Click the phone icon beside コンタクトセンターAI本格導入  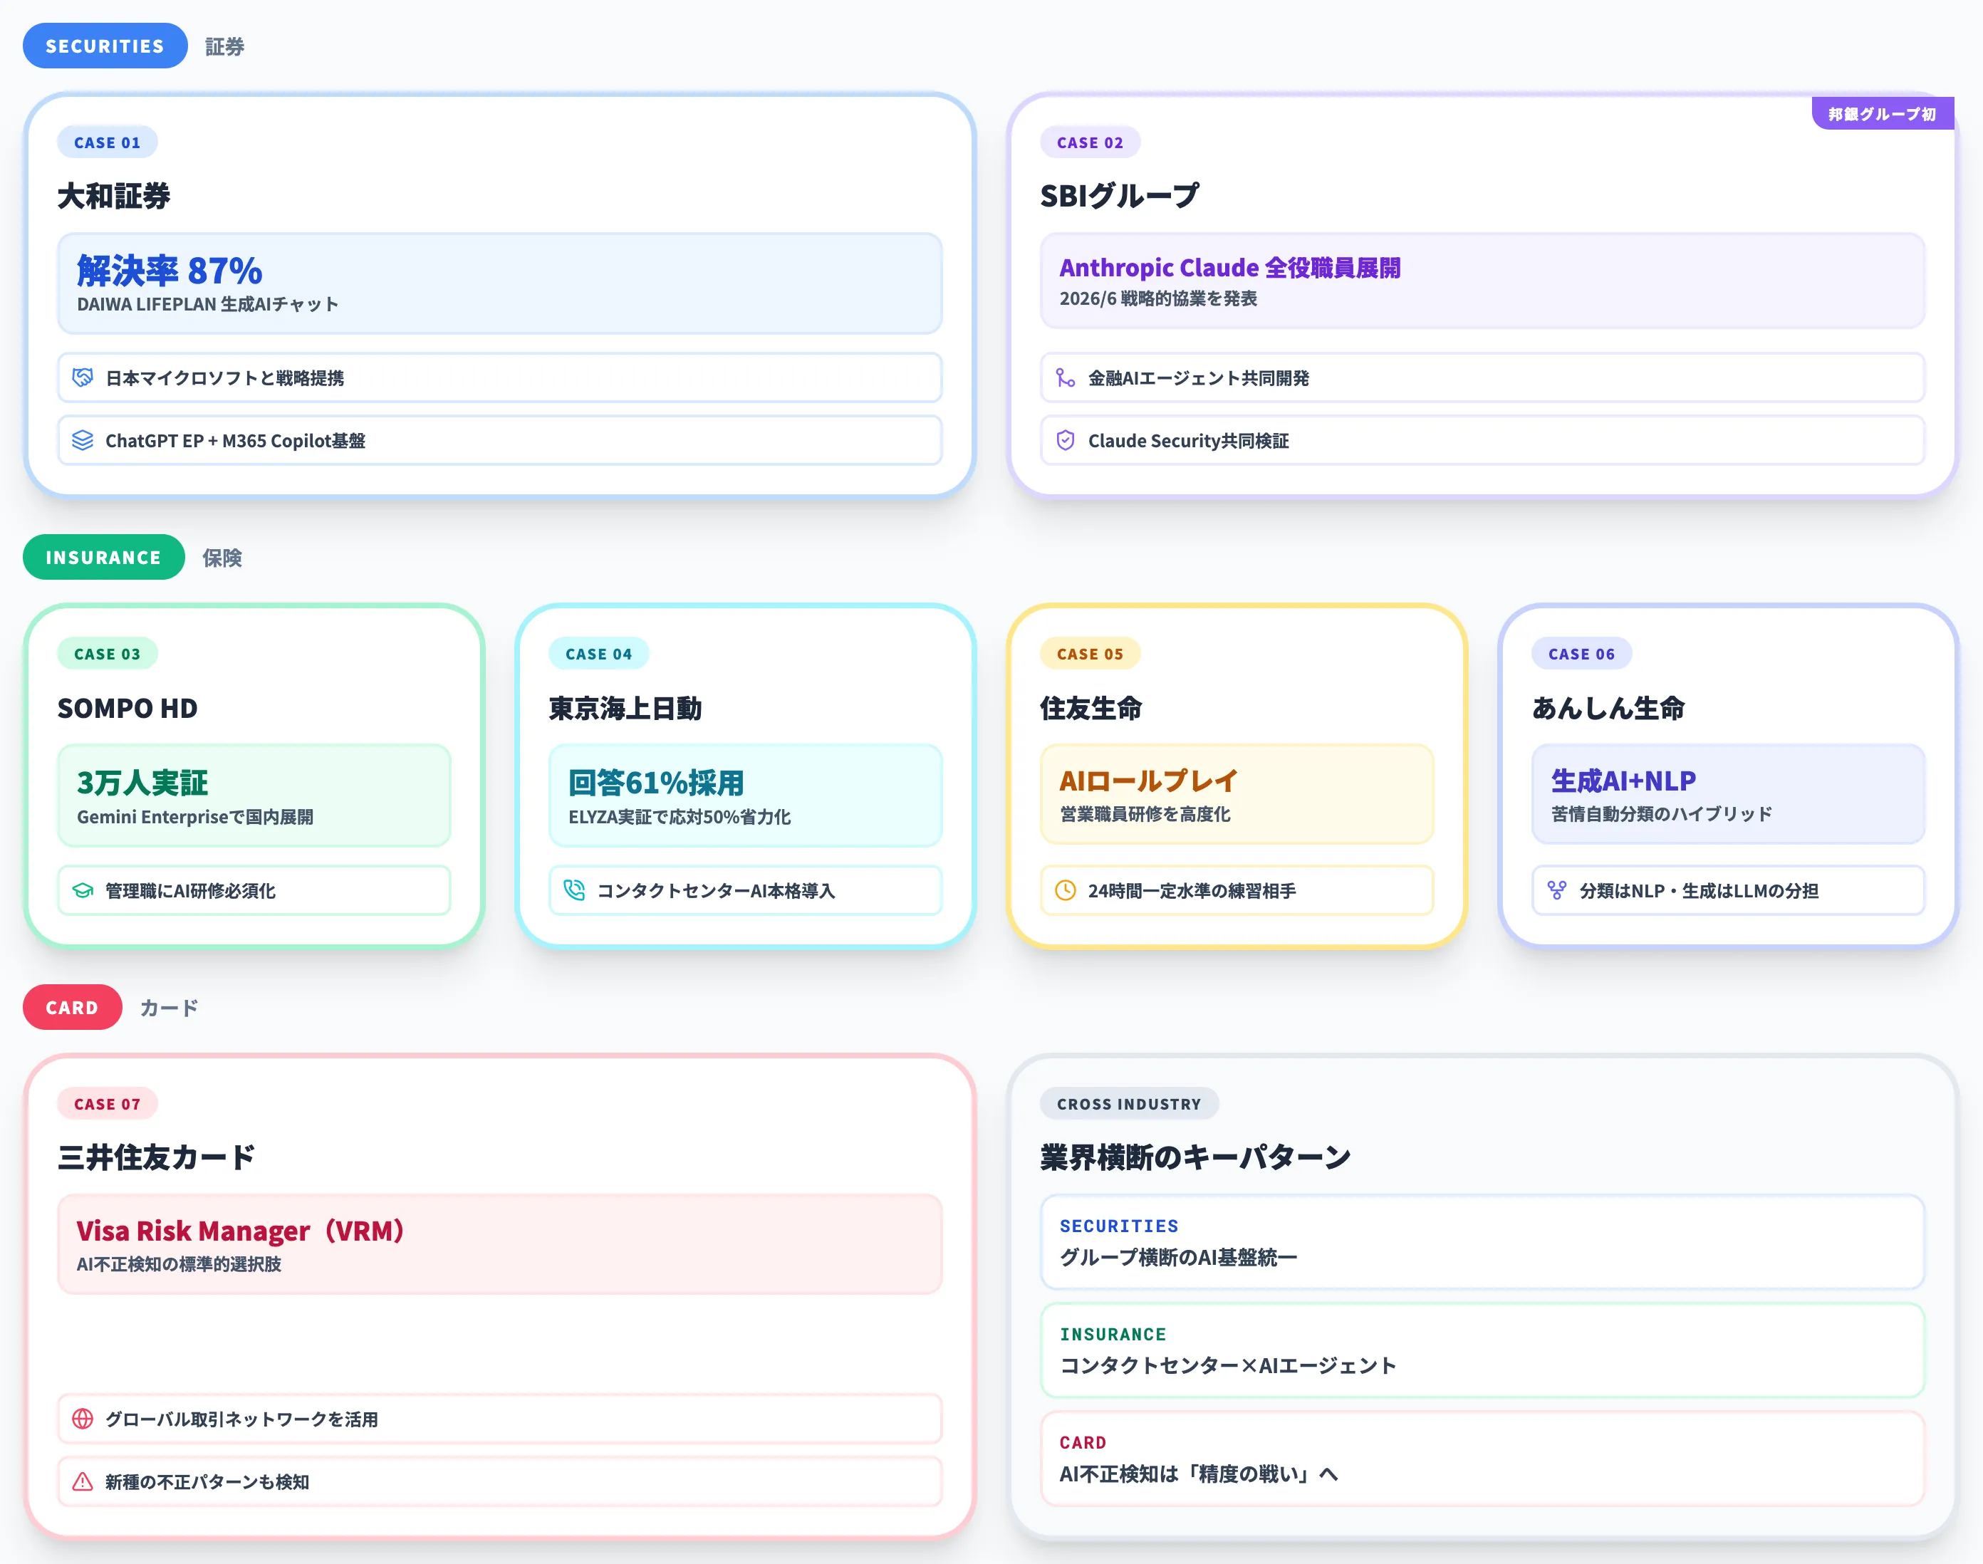coord(574,891)
